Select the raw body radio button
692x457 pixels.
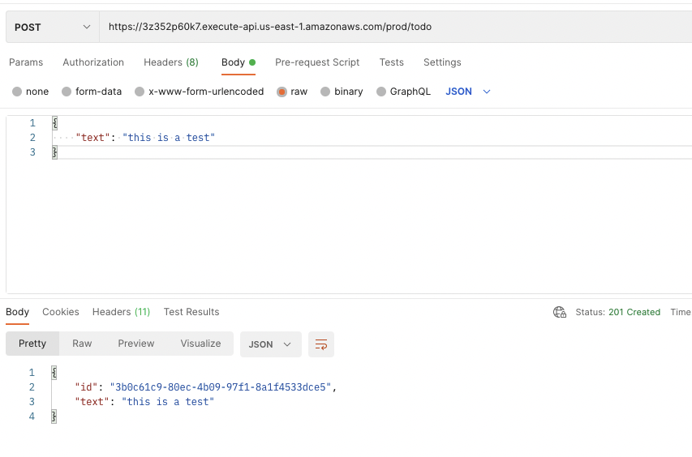(282, 92)
